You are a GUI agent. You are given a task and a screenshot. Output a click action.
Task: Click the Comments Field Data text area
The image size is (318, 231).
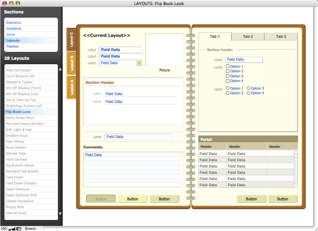(131, 170)
